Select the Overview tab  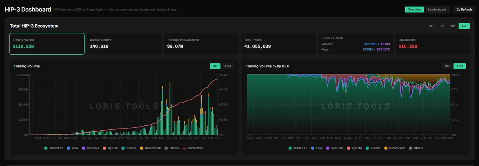point(414,10)
